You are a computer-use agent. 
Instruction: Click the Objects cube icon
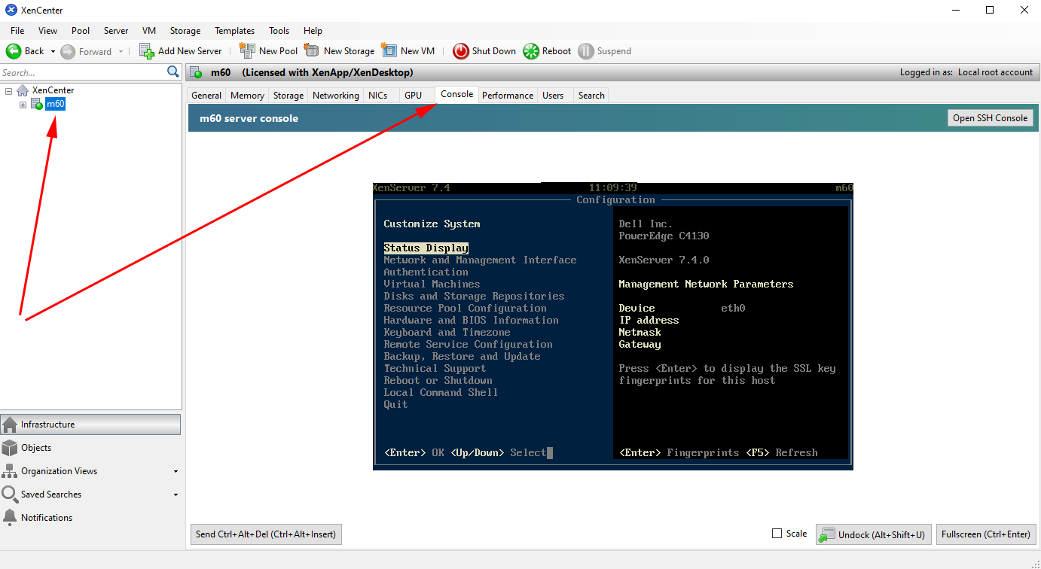(x=10, y=448)
